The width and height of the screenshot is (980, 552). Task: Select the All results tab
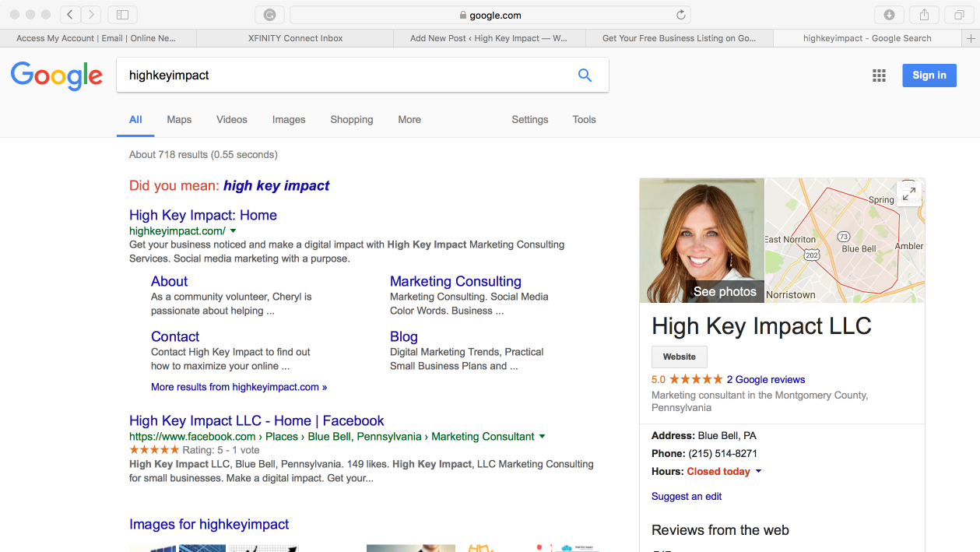(135, 120)
